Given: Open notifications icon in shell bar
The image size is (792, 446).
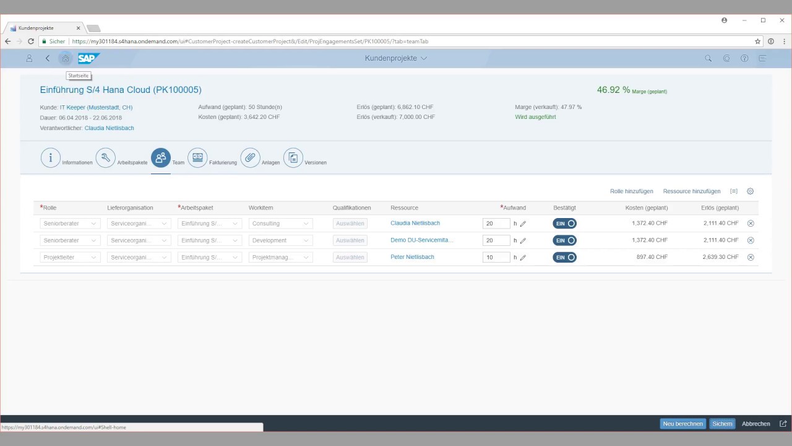Looking at the screenshot, I should [x=762, y=58].
